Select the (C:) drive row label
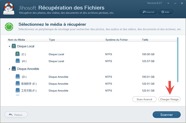 (24, 54)
